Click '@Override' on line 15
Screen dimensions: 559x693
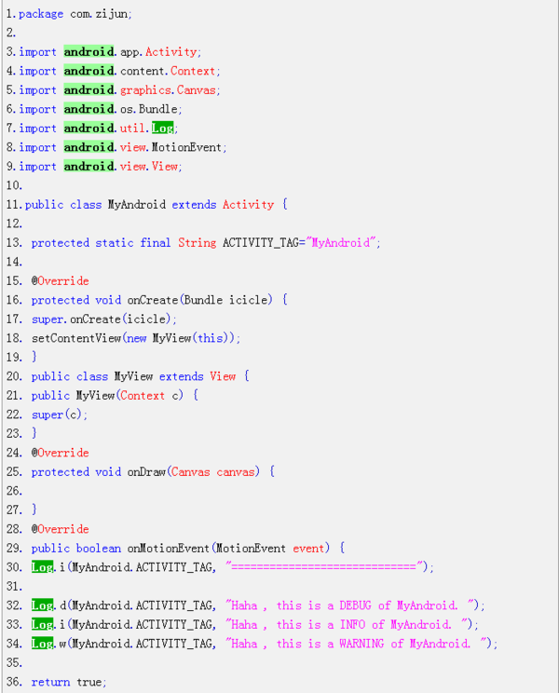click(x=61, y=281)
